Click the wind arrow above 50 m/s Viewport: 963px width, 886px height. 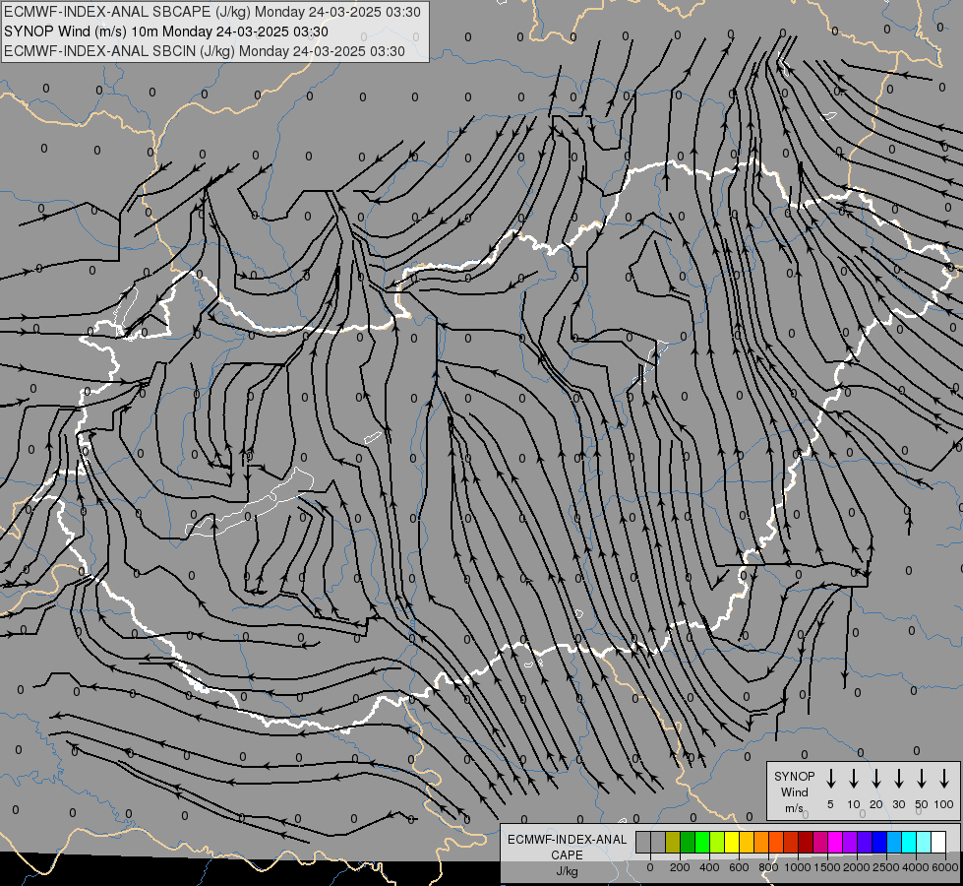922,779
